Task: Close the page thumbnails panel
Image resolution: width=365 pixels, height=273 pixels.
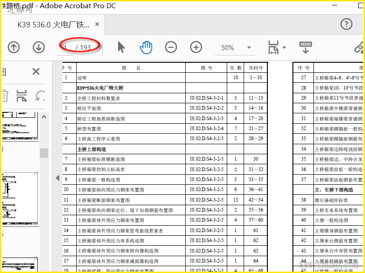Action: pyautogui.click(x=36, y=71)
